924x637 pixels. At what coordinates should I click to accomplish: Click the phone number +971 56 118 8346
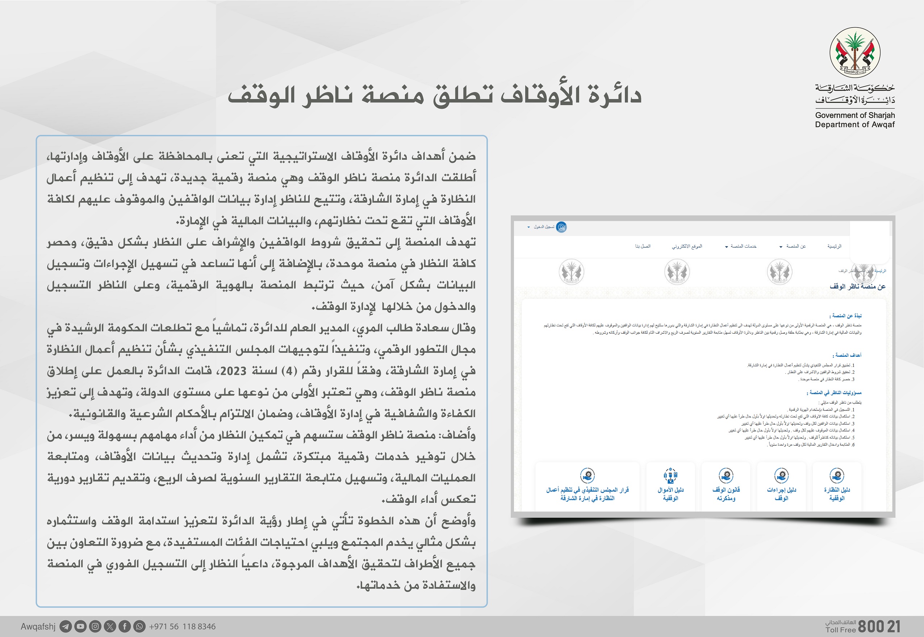click(182, 626)
